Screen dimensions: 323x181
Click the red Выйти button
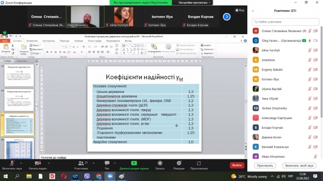coord(237,165)
